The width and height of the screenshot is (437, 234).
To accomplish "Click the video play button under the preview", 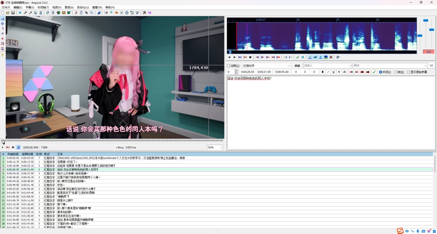I will (3, 147).
